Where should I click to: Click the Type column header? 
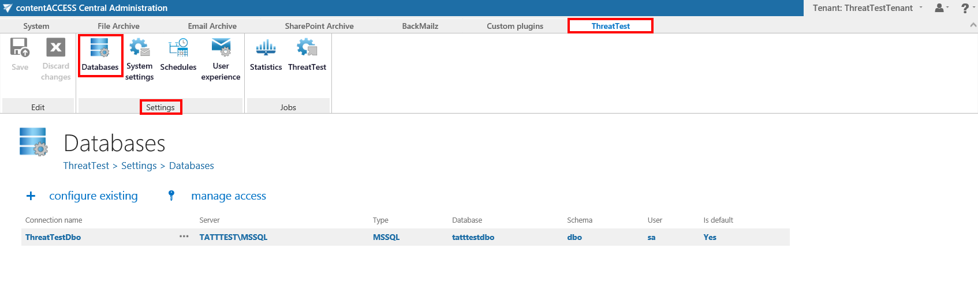380,220
